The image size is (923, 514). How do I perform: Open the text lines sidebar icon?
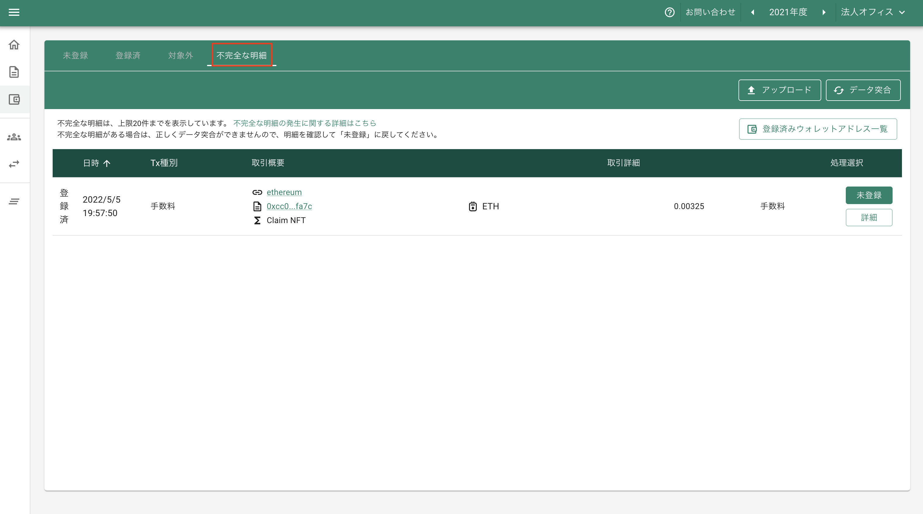(14, 202)
